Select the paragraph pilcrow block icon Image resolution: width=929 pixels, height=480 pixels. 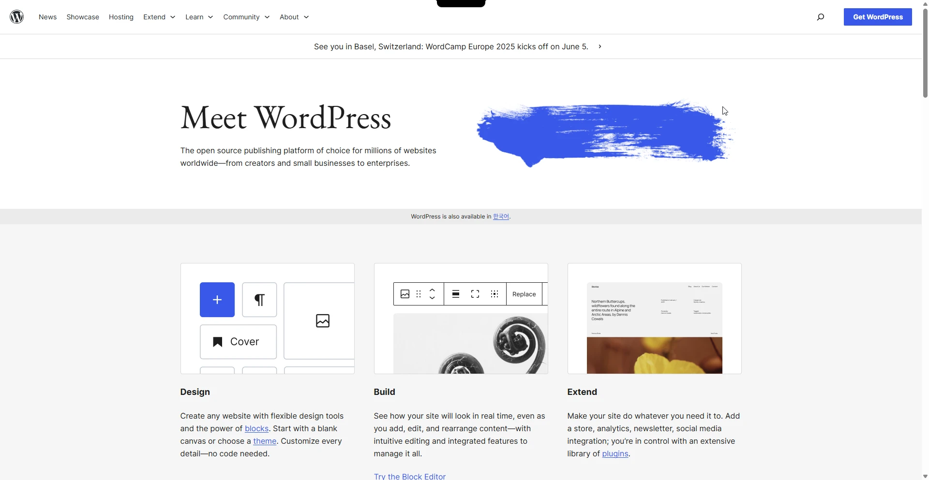pyautogui.click(x=259, y=300)
